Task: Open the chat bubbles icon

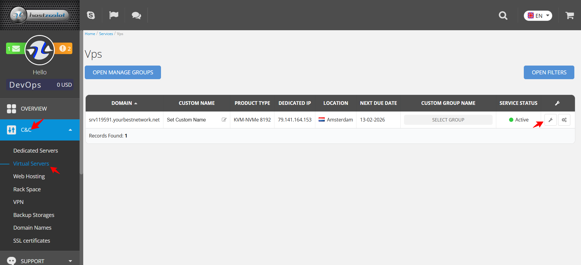Action: point(136,15)
